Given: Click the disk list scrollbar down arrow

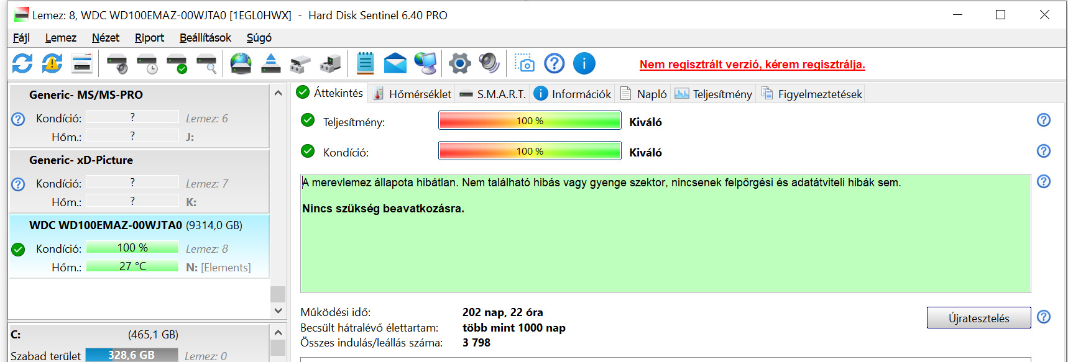Looking at the screenshot, I should (278, 310).
